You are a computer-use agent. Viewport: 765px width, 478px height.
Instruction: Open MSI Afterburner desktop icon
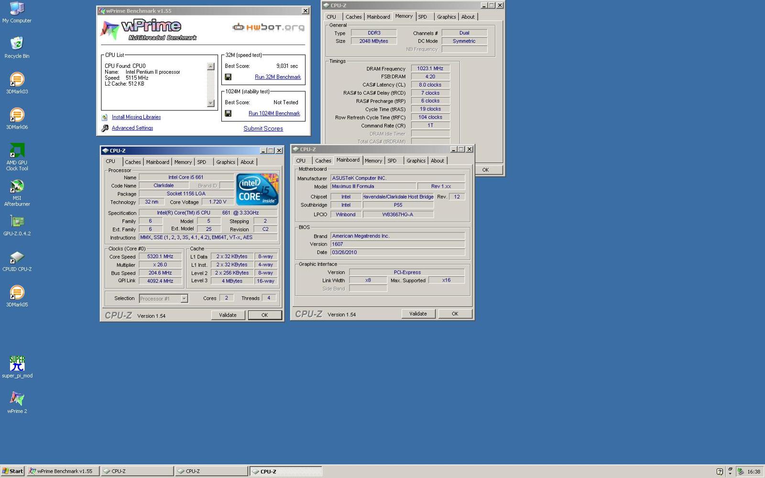(17, 193)
